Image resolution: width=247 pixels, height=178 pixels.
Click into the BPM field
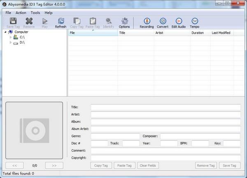point(200,143)
